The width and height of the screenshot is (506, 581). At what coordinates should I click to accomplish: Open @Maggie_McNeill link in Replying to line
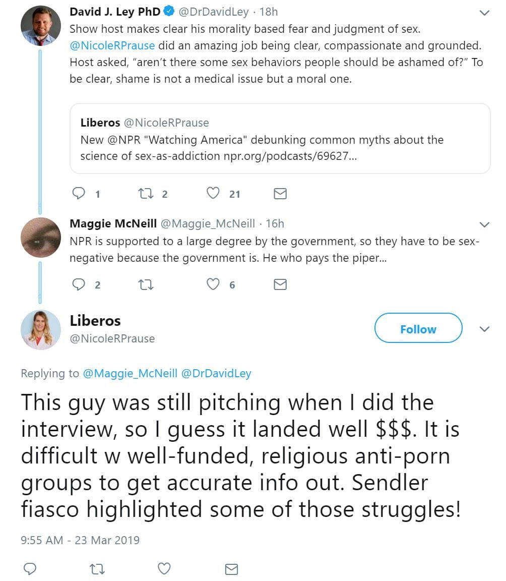(130, 373)
